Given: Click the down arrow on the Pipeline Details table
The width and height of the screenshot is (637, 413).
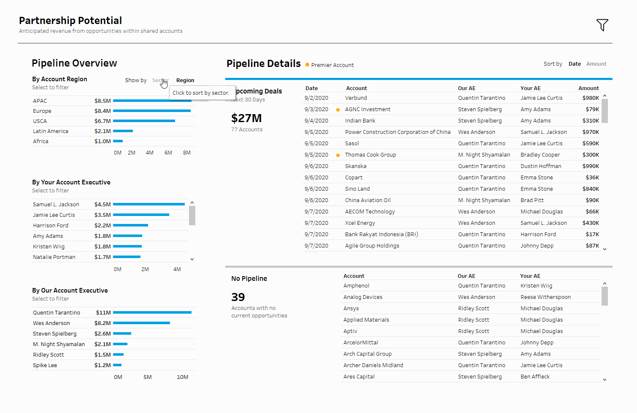Looking at the screenshot, I should pyautogui.click(x=605, y=249).
